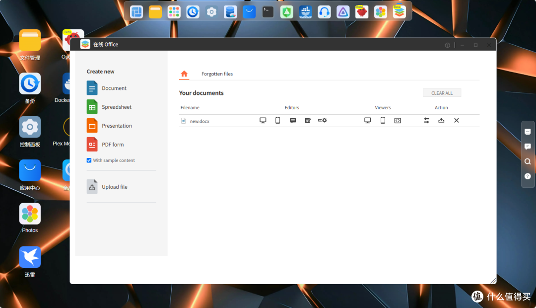The height and width of the screenshot is (308, 536).
Task: Open the purple triangle Jellyfin icon in dock
Action: [x=343, y=12]
